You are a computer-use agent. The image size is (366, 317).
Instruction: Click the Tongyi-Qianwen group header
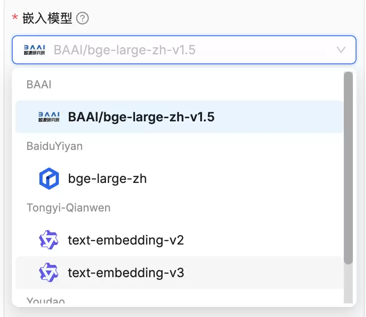click(68, 208)
